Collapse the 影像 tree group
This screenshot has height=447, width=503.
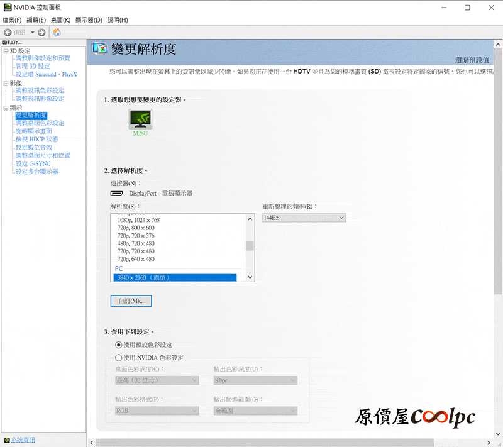tap(6, 84)
